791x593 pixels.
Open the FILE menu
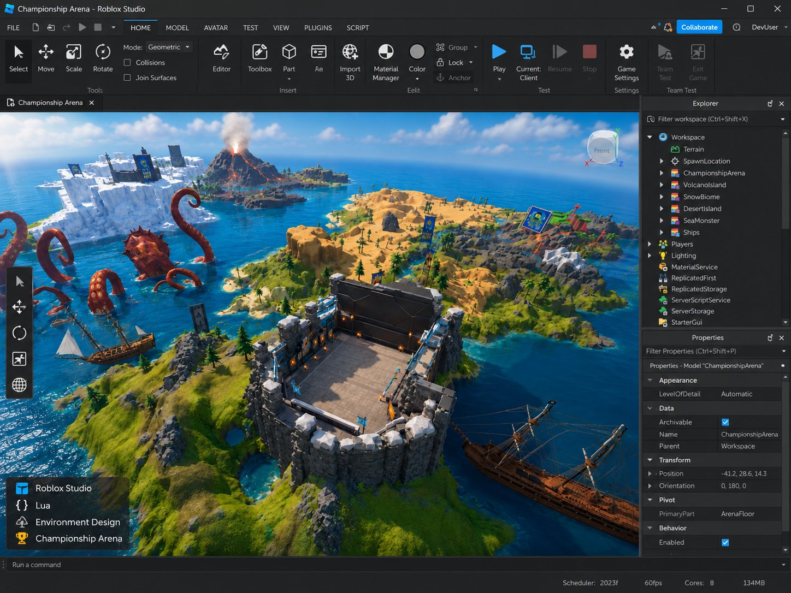click(x=13, y=27)
